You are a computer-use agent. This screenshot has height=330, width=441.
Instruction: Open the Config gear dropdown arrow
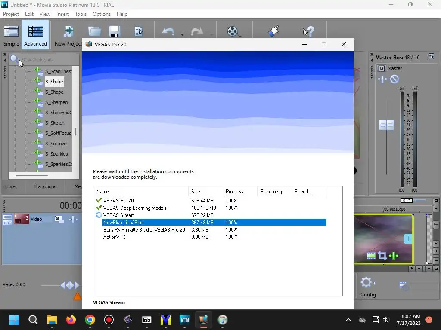coord(374,284)
